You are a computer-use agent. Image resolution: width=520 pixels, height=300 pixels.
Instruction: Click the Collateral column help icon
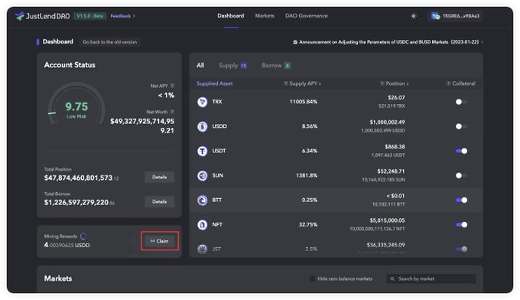tap(448, 83)
